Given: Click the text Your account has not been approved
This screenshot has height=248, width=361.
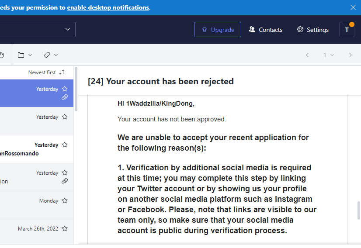Looking at the screenshot, I should tap(172, 119).
